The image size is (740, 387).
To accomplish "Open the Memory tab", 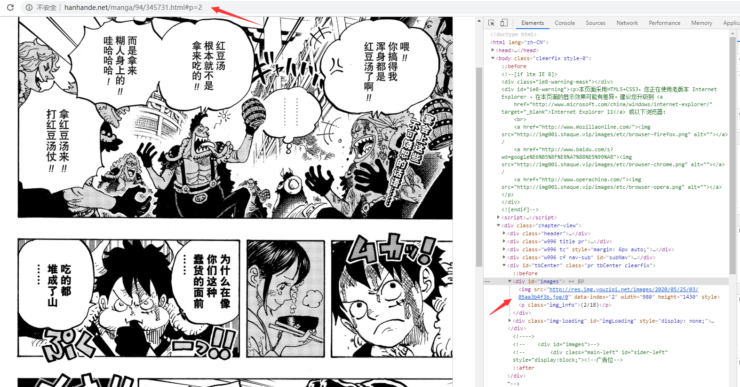I will coord(701,23).
